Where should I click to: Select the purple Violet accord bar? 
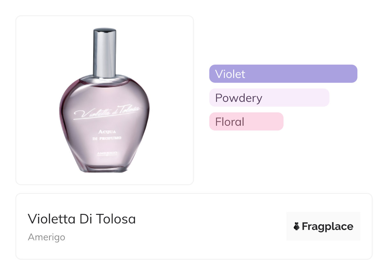point(283,74)
